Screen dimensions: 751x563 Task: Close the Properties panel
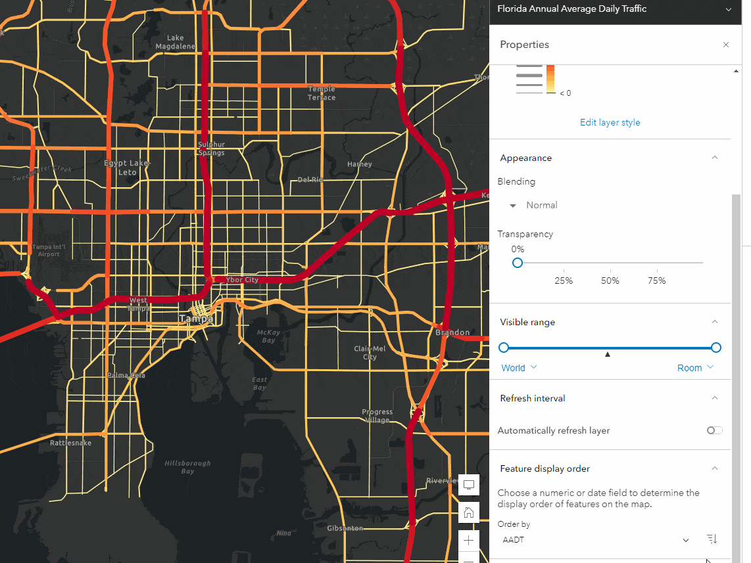[x=725, y=45]
